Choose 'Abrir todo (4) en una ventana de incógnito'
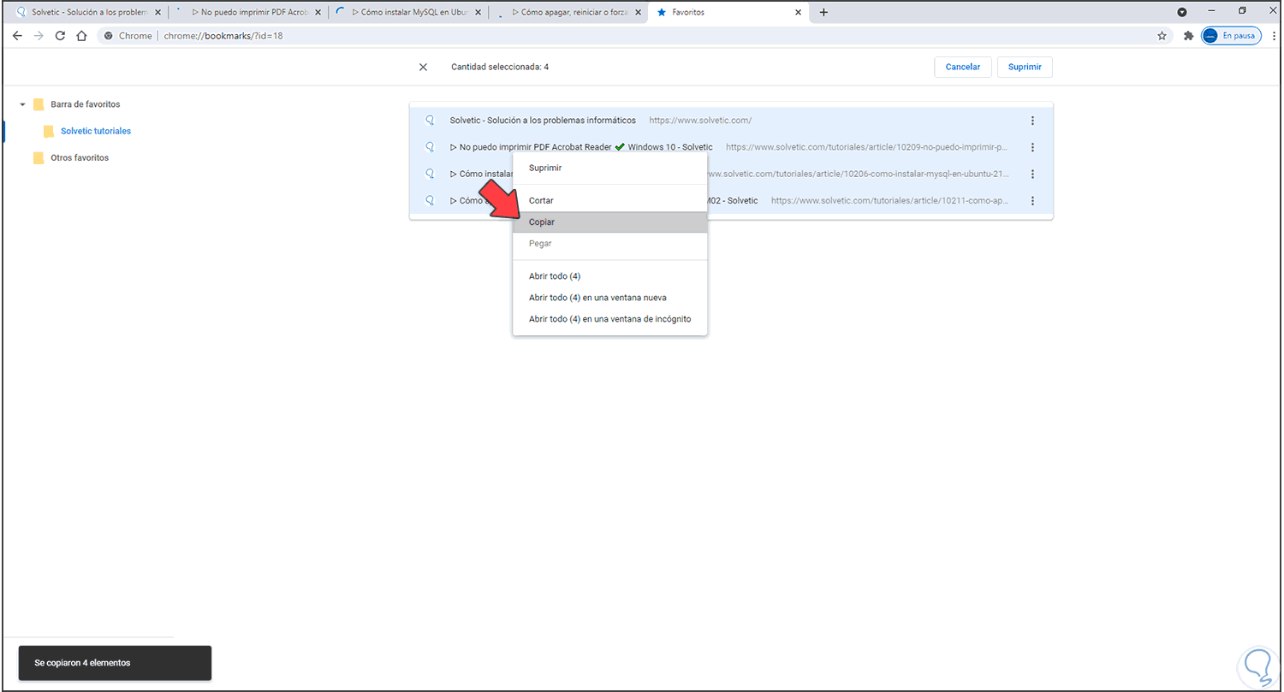 click(x=610, y=319)
